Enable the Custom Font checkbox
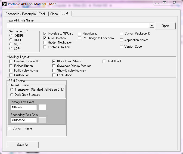The image size is (183, 154). (x=11, y=75)
